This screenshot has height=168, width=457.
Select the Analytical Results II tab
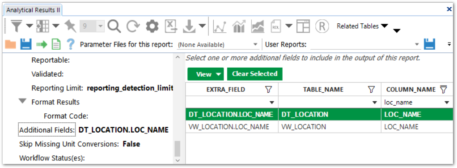pyautogui.click(x=33, y=10)
